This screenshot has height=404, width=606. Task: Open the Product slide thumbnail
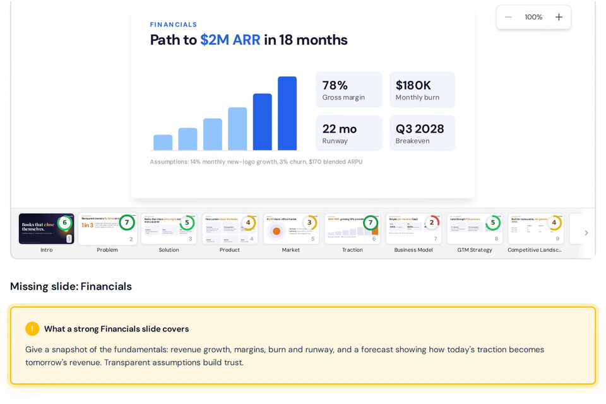[230, 229]
